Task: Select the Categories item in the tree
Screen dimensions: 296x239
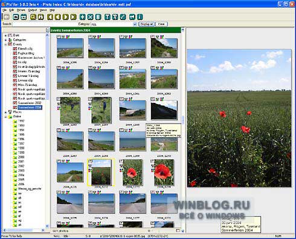Action: coord(19,40)
